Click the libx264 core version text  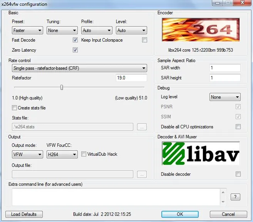[x=201, y=50]
